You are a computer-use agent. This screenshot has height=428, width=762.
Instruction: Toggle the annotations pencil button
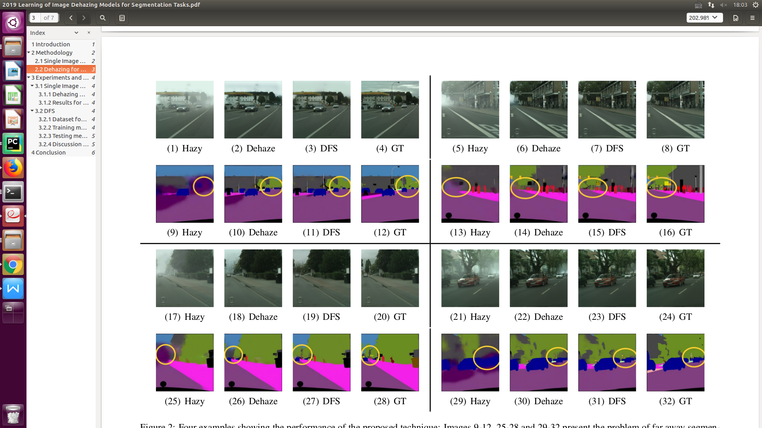122,18
